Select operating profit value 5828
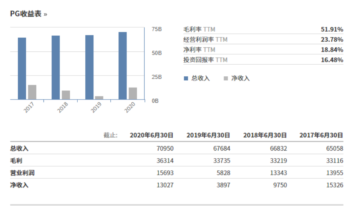Viewport: 348px width, 206px height. [x=224, y=173]
